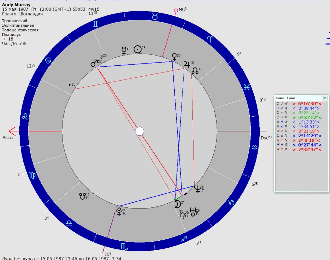Image resolution: width=330 pixels, height=260 pixels.
Task: Click the Chiron glyph near Mars
Action: (102, 57)
